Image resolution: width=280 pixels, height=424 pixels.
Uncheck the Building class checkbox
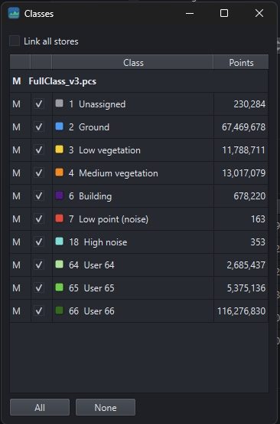39,196
